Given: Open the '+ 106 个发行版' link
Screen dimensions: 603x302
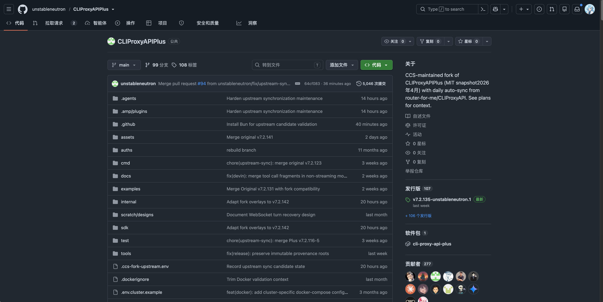Looking at the screenshot, I should [418, 216].
